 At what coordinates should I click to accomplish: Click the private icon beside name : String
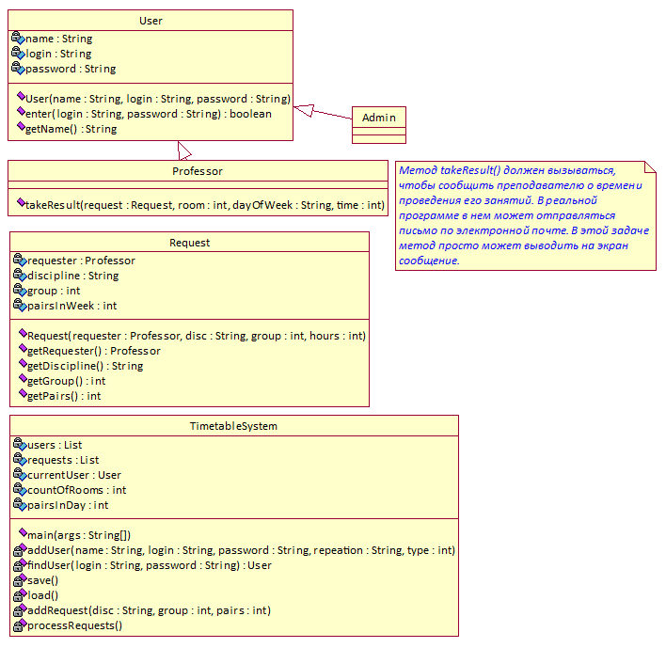click(18, 38)
